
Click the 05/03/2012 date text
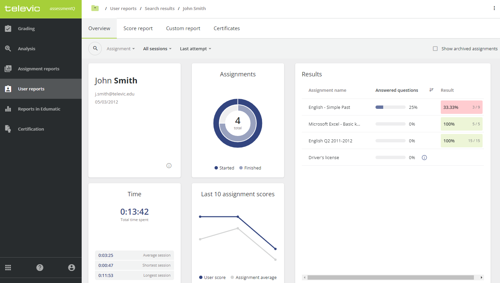click(x=106, y=102)
